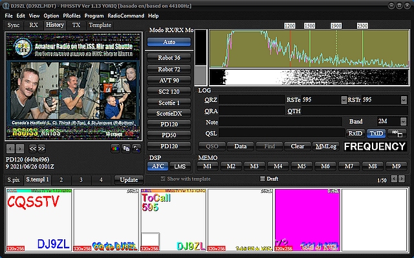This screenshot has width=414, height=258.
Task: Open the Edit menu
Action: tap(21, 15)
